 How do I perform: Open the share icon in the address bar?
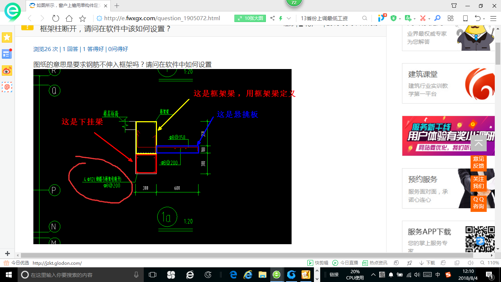click(273, 18)
